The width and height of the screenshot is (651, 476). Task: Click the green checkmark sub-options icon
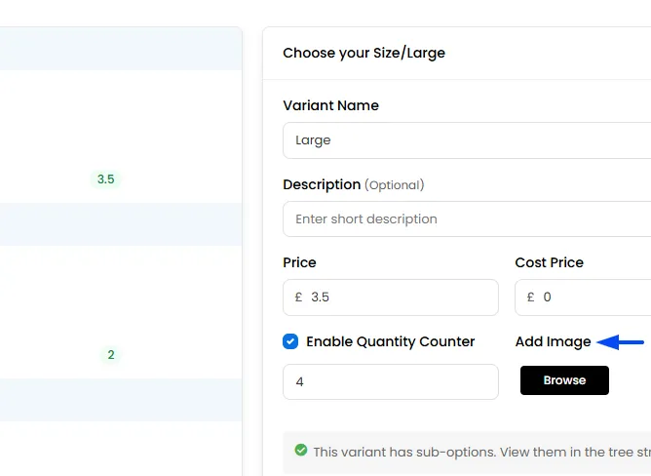tap(301, 450)
